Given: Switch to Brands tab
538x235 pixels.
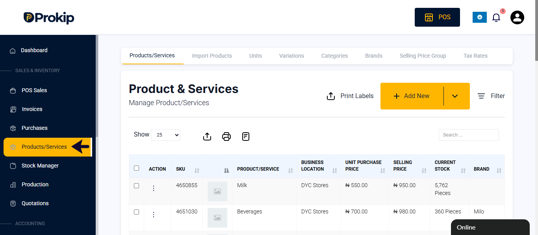Looking at the screenshot, I should tap(374, 56).
